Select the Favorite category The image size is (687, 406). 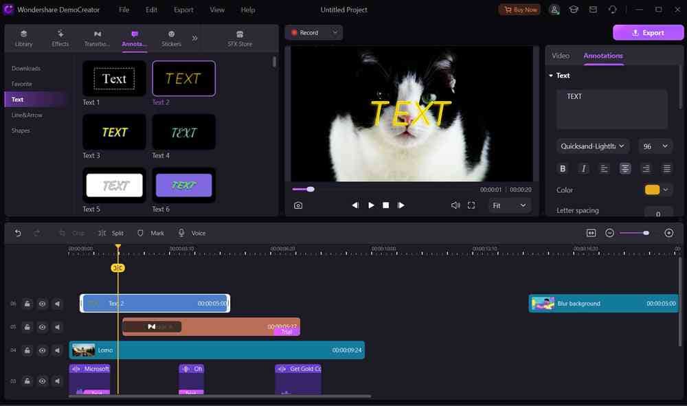pos(22,84)
